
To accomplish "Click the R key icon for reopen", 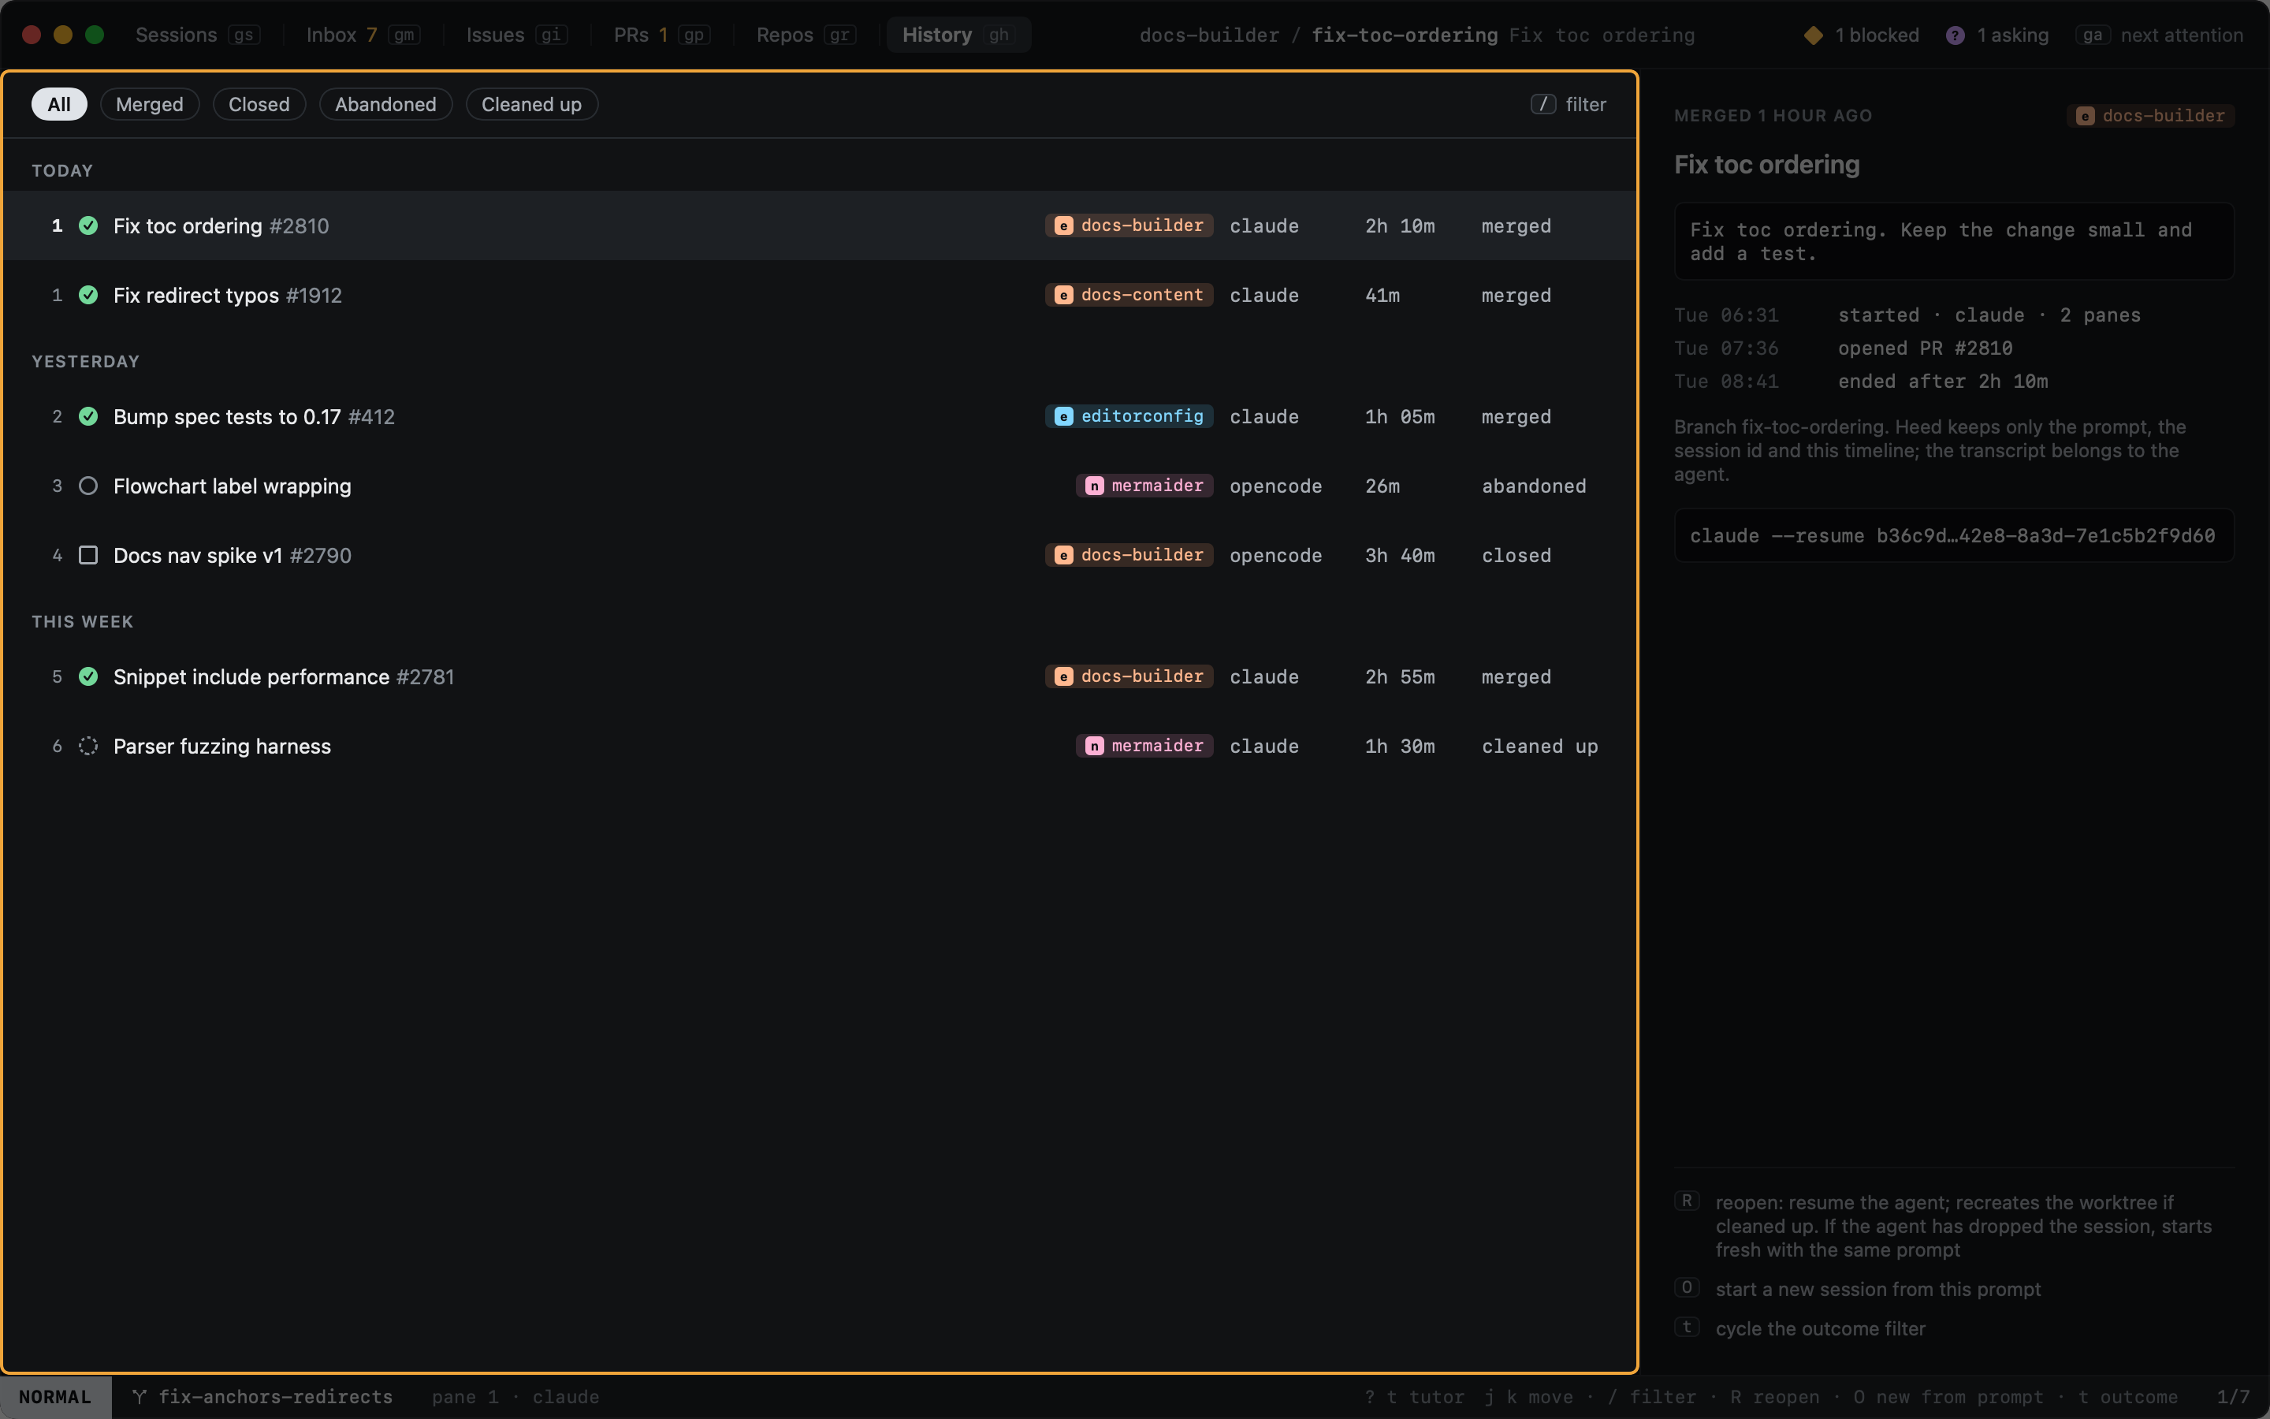I will 1687,1201.
